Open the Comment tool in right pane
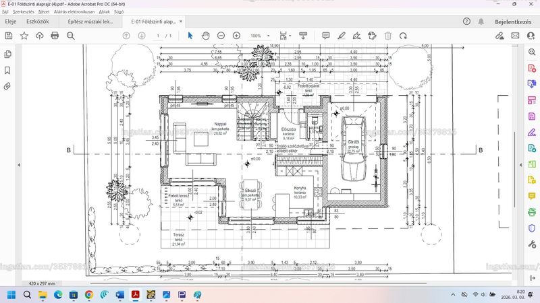The image size is (540, 303). point(532,196)
